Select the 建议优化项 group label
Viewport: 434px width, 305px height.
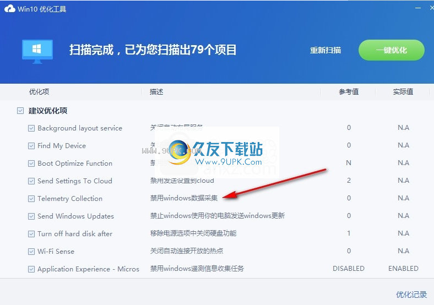[x=48, y=111]
